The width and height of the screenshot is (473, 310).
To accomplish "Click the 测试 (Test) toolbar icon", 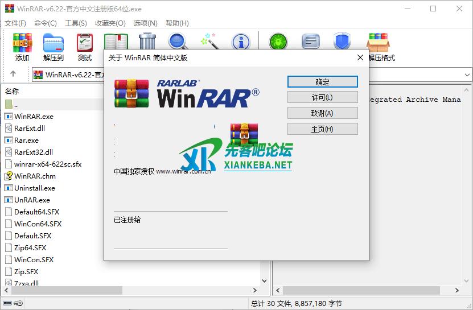I will tap(84, 47).
